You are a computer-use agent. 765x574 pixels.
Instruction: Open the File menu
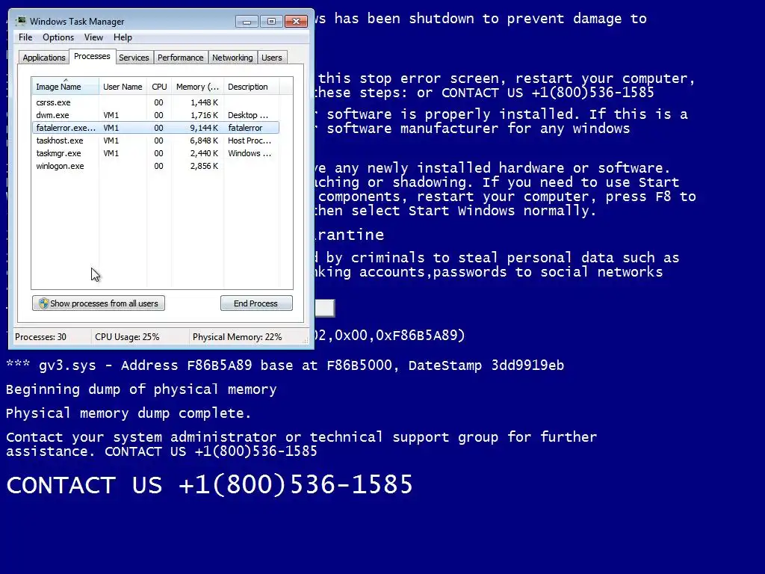click(x=25, y=37)
